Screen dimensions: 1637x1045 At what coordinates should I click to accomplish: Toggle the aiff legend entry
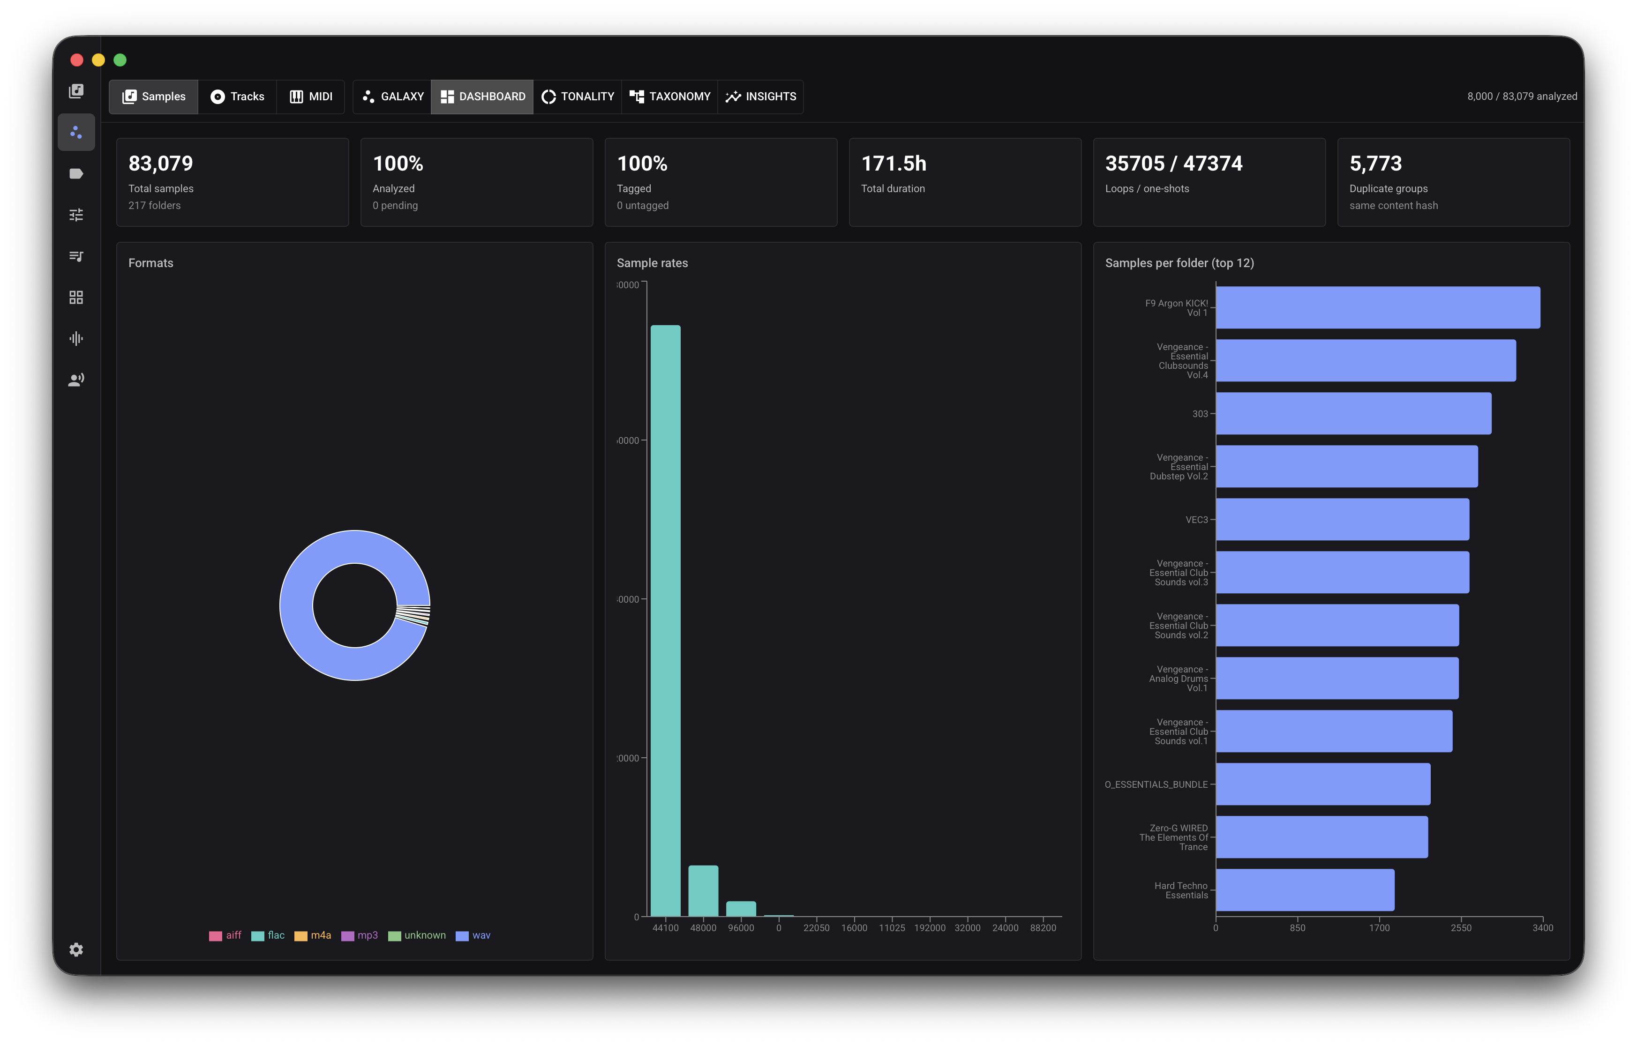click(225, 936)
